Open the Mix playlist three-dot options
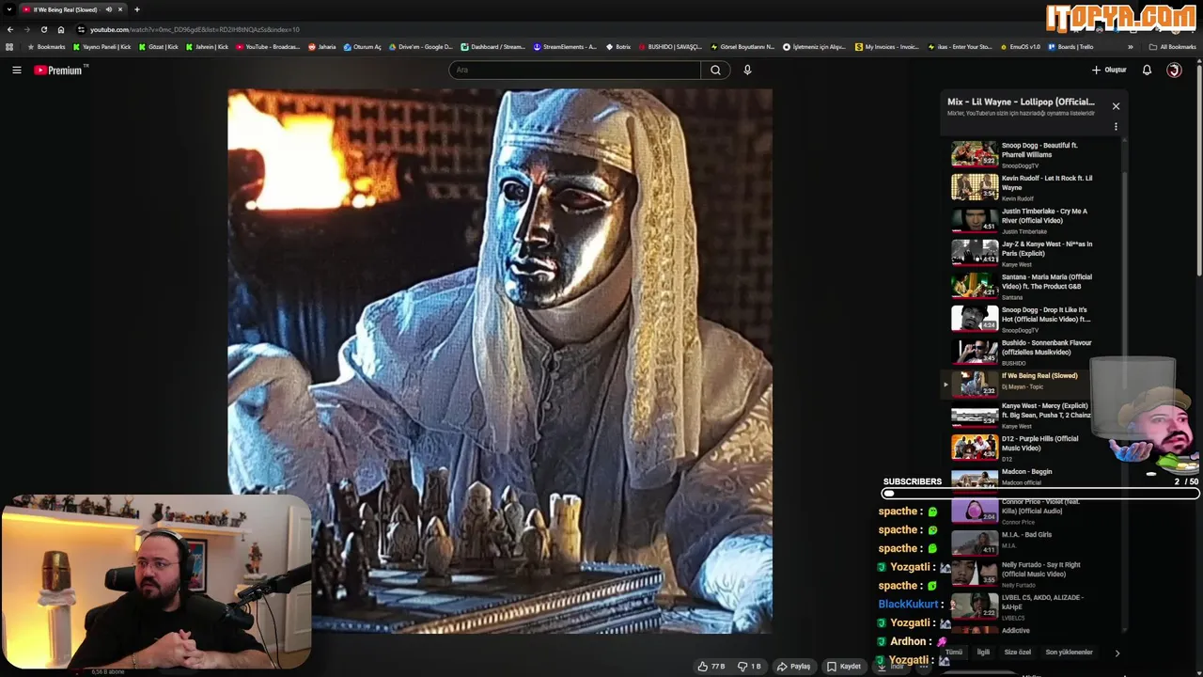Screen dimensions: 1203x677 click(1116, 126)
